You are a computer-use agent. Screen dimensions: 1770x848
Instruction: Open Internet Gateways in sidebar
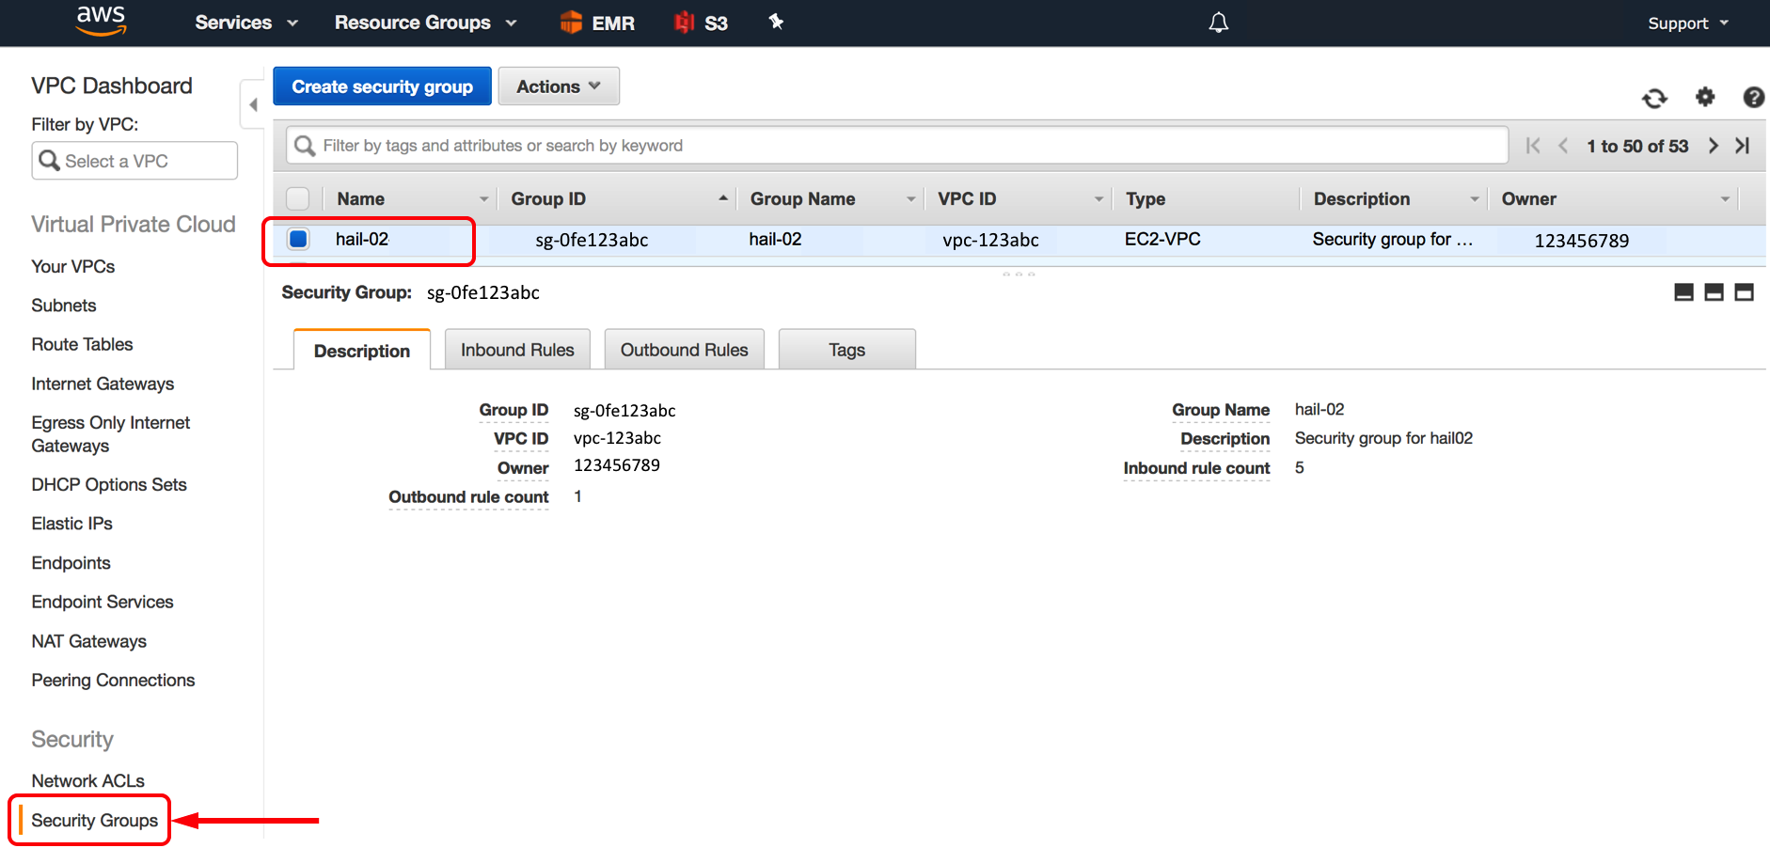coord(103,384)
